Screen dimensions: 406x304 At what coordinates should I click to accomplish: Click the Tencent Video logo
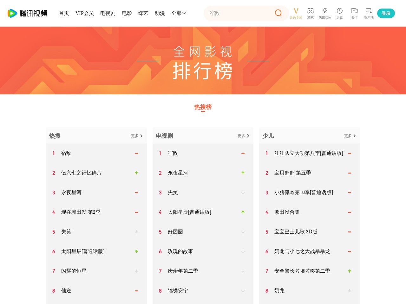[x=28, y=13]
